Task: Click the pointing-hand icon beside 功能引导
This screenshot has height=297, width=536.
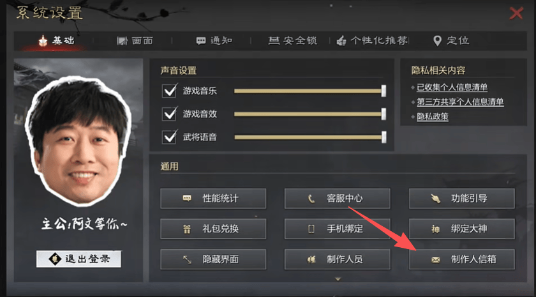Action: 435,199
